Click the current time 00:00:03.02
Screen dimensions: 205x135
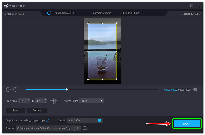171,90
